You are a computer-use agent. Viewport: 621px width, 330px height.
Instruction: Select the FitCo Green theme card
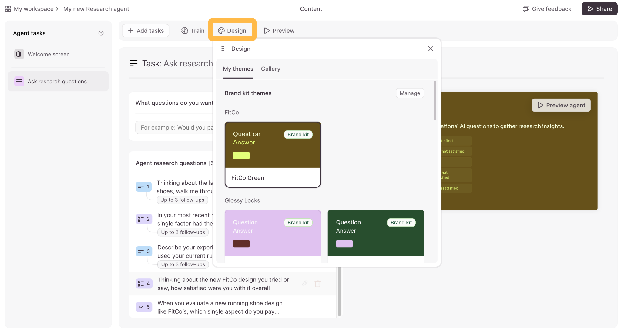pyautogui.click(x=273, y=155)
